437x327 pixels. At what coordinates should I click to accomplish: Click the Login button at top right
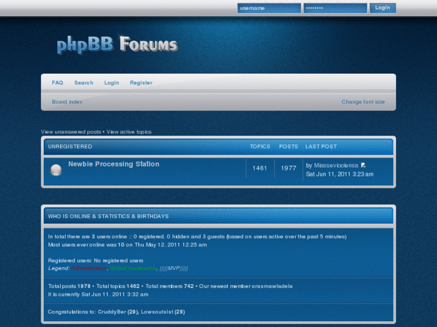pyautogui.click(x=382, y=8)
